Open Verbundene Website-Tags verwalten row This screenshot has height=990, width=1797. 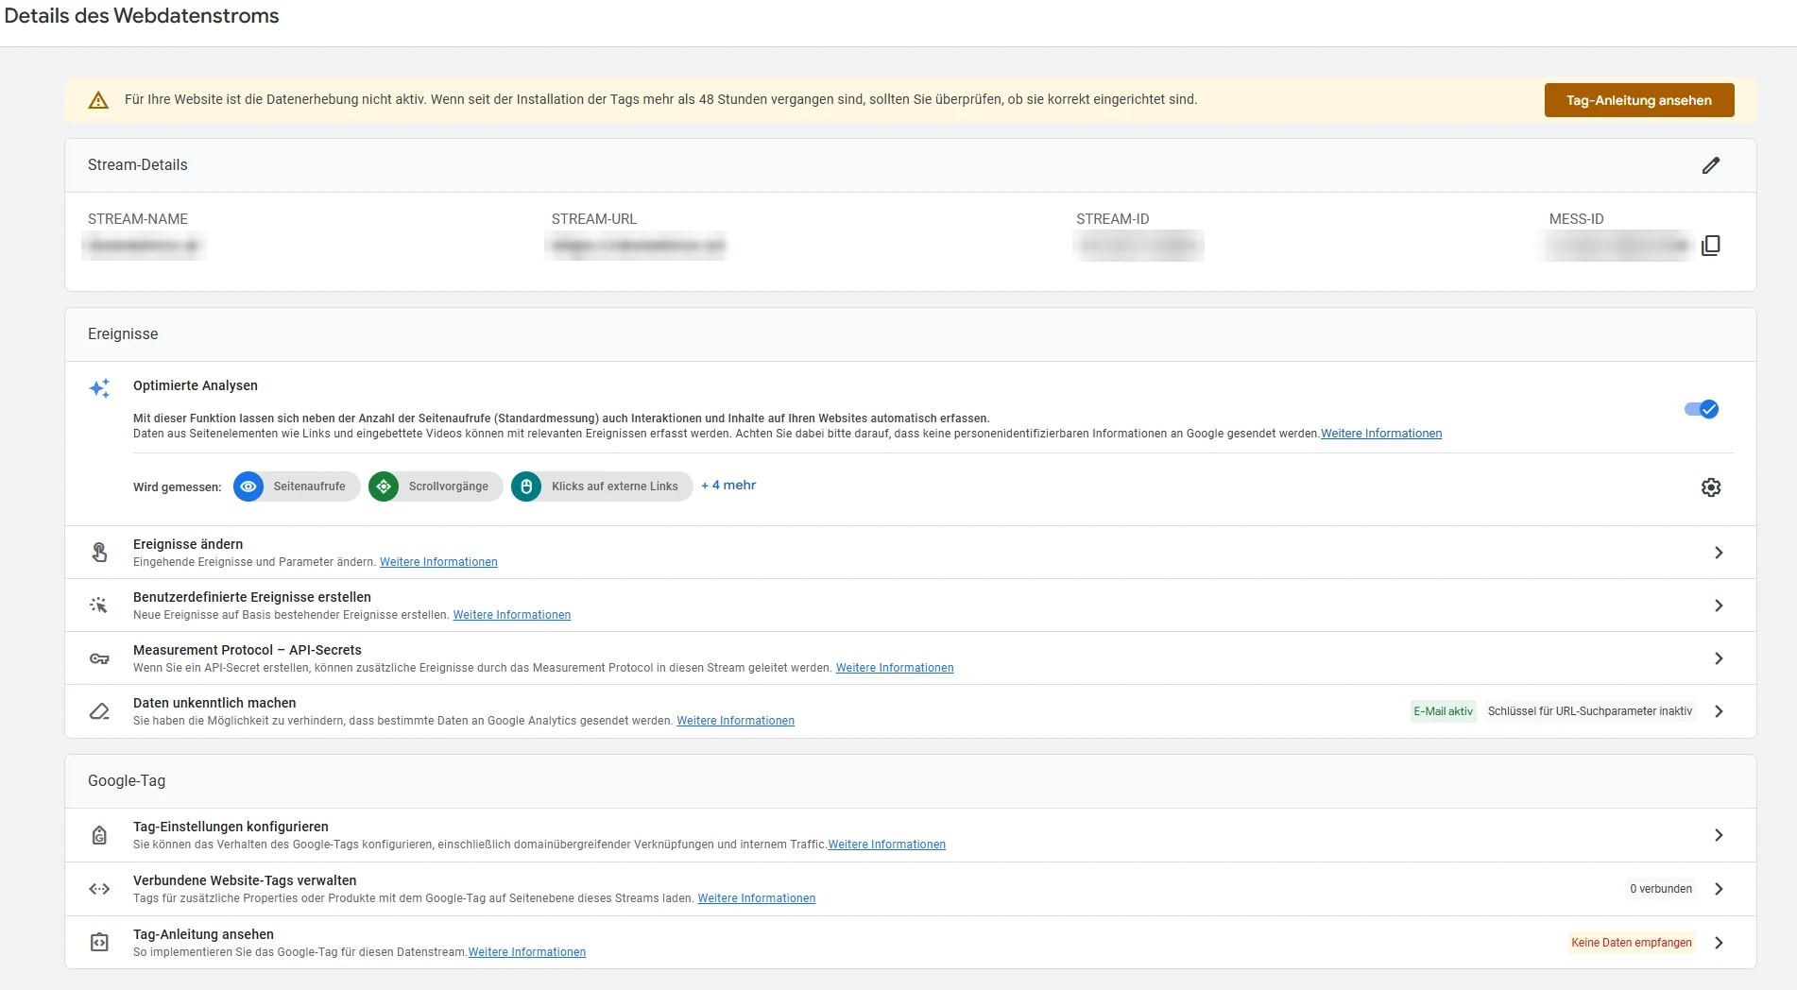click(x=910, y=889)
